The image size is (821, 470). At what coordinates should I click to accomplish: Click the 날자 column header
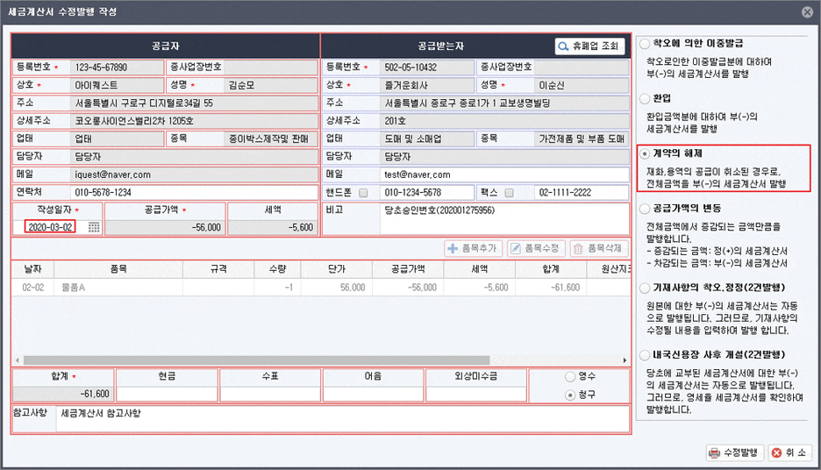(33, 269)
